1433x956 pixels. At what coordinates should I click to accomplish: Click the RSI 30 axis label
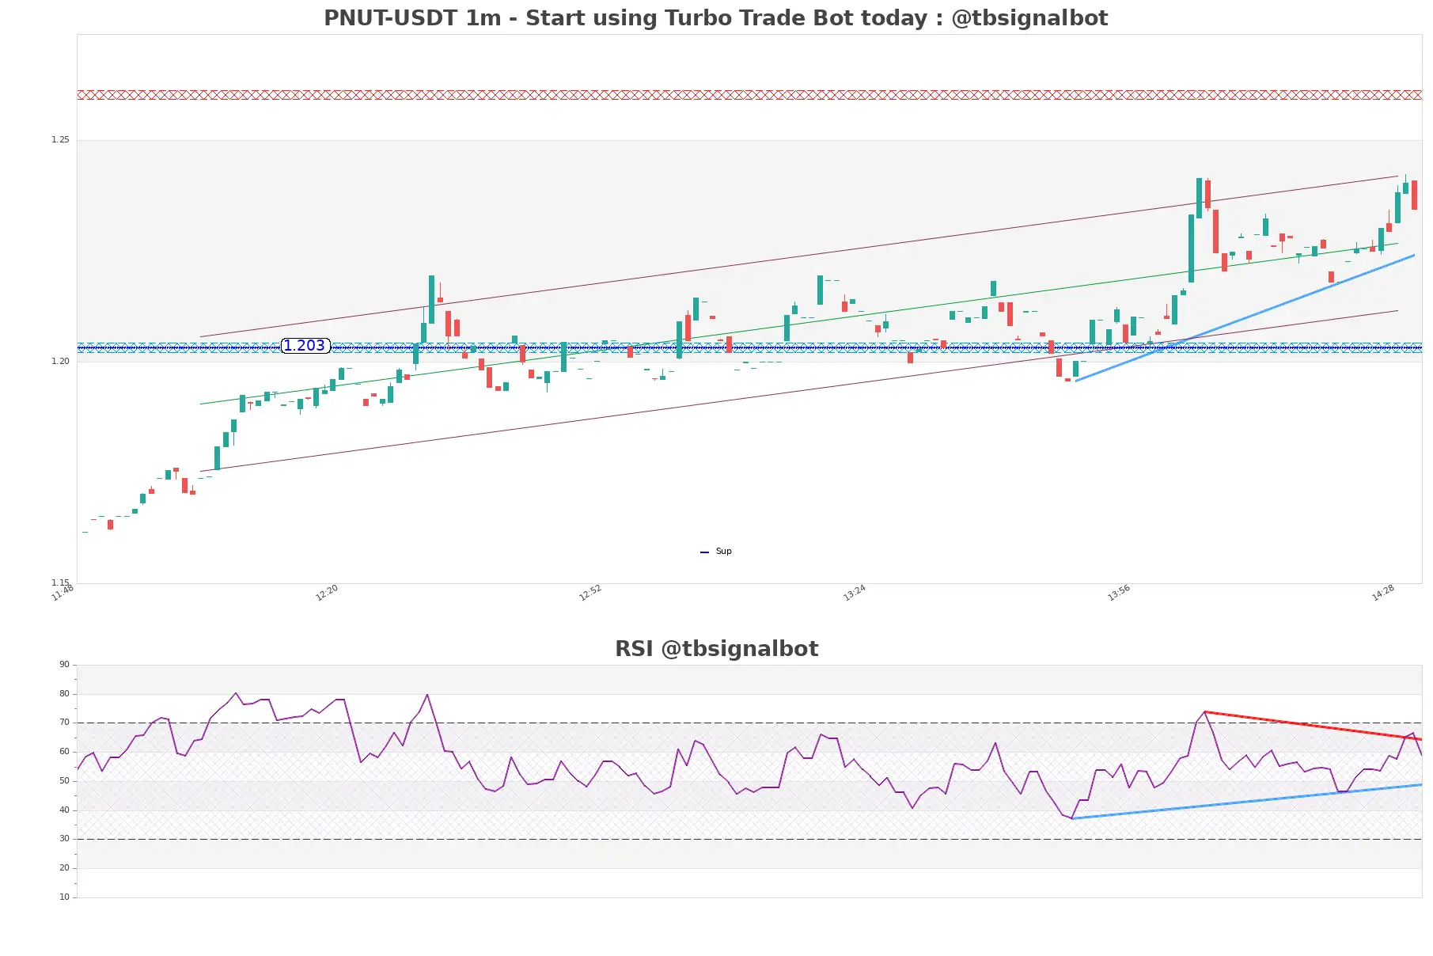click(64, 839)
